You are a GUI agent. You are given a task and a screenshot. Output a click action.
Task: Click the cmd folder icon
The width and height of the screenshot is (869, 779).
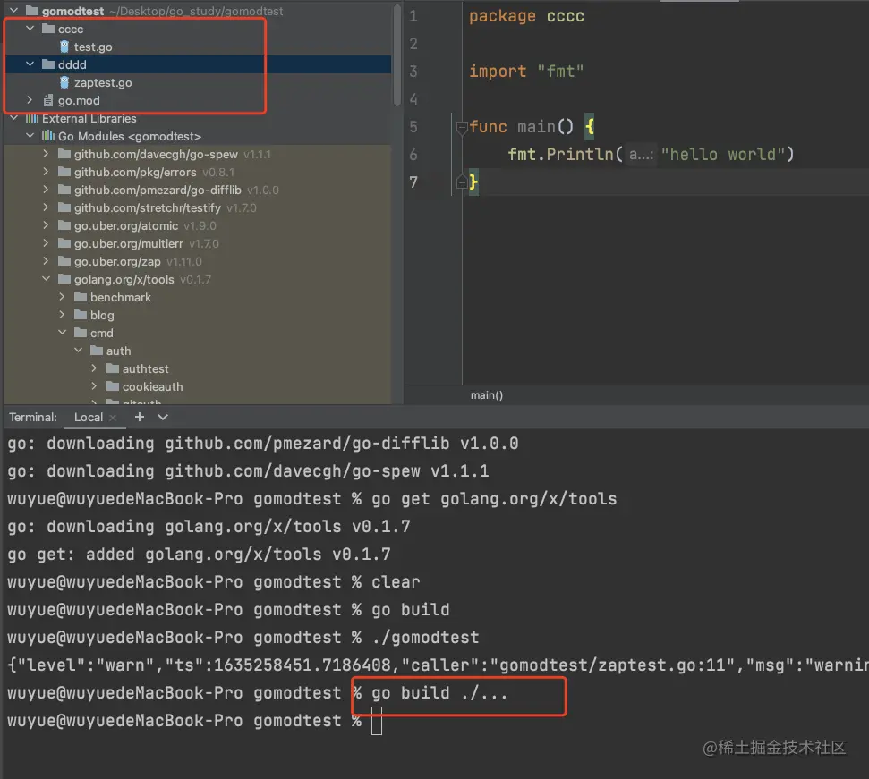[81, 333]
